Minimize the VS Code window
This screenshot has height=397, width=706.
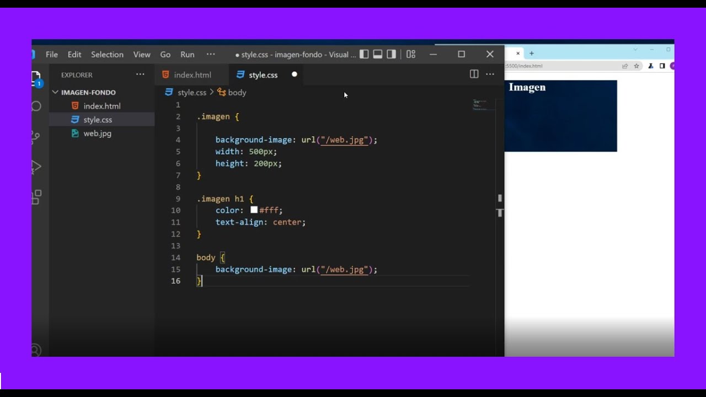click(x=434, y=54)
